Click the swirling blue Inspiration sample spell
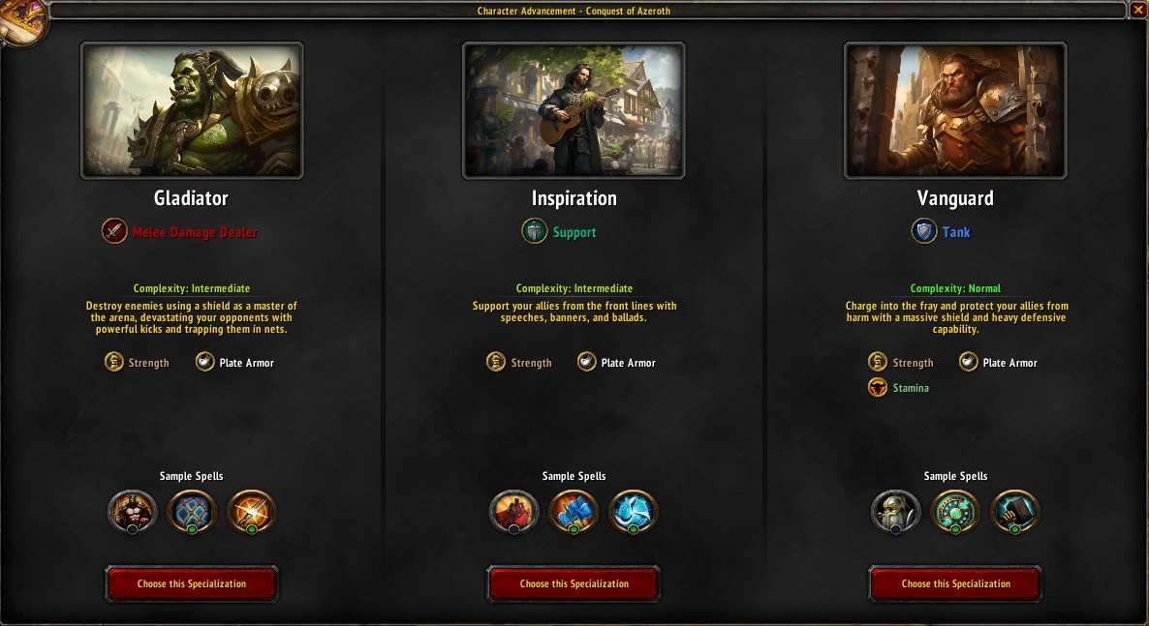Viewport: 1149px width, 626px height. tap(634, 511)
